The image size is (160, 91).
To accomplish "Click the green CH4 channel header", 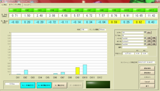I will [52, 10].
